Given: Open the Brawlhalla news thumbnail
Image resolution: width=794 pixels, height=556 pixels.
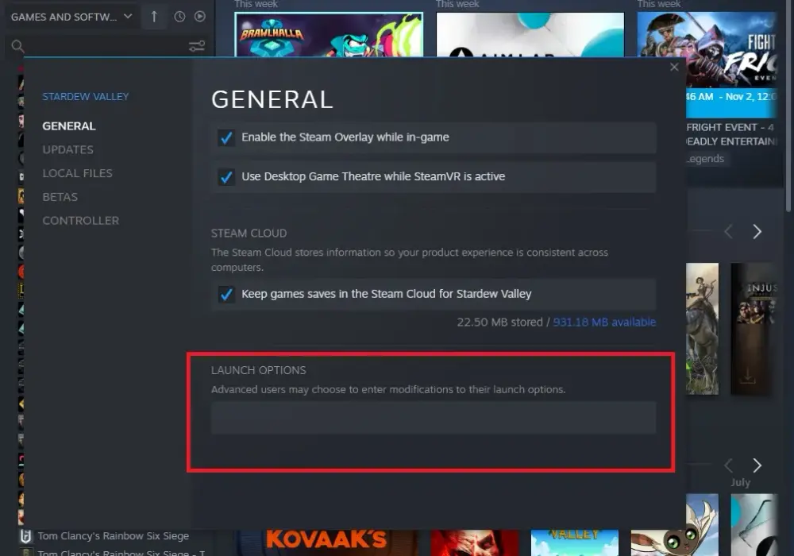Looking at the screenshot, I should (x=330, y=34).
